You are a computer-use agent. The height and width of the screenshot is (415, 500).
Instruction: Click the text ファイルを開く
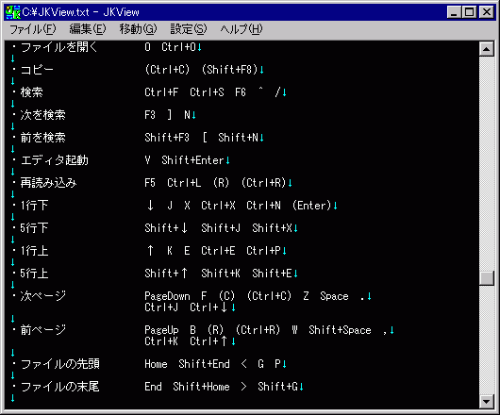[x=58, y=47]
